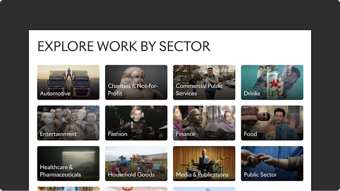Open the Food sector tile
340x191 pixels.
point(272,123)
